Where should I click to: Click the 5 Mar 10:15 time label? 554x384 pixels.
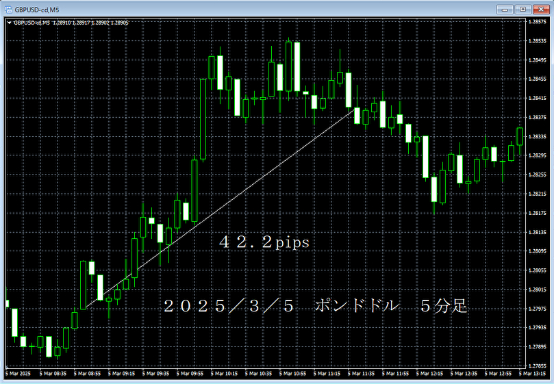[225, 374]
